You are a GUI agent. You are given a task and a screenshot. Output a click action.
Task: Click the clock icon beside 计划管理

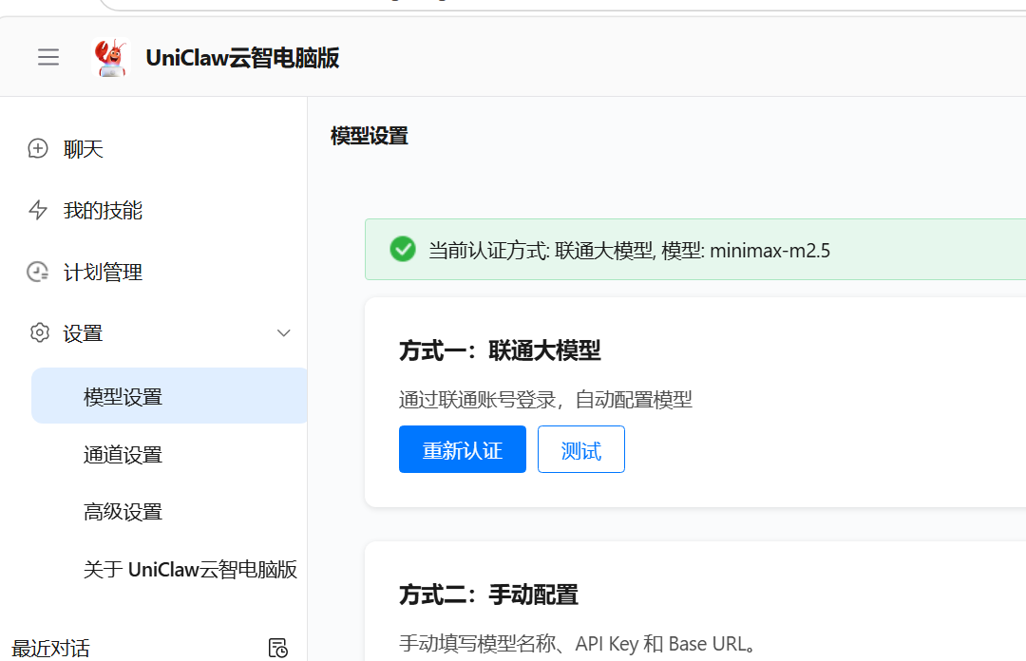pos(38,272)
